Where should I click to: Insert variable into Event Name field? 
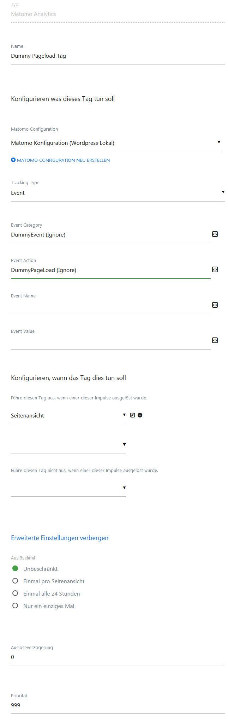pyautogui.click(x=215, y=305)
